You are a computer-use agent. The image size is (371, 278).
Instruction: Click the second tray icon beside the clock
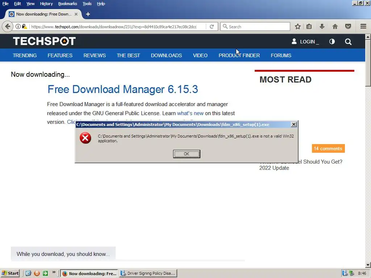(x=351, y=273)
